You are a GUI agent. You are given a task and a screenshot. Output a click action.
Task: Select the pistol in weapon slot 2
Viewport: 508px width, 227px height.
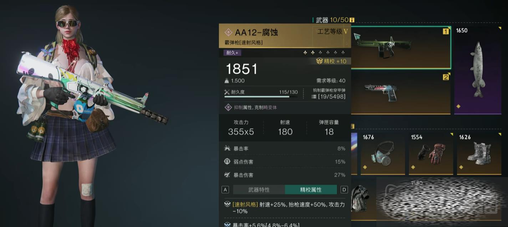[401, 93]
